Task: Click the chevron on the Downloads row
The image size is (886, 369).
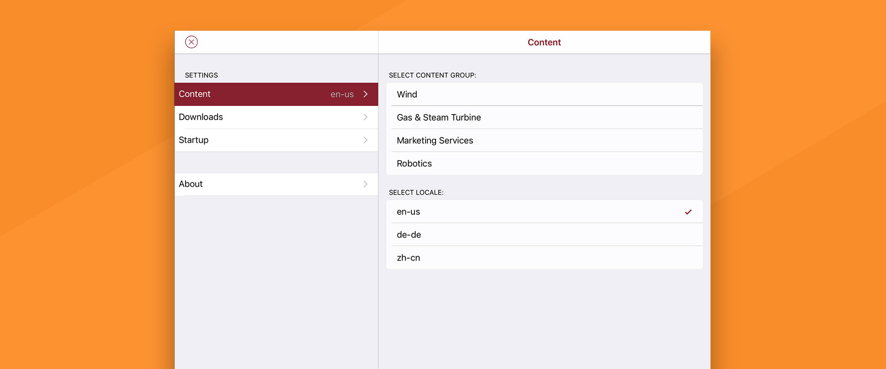Action: coord(366,117)
